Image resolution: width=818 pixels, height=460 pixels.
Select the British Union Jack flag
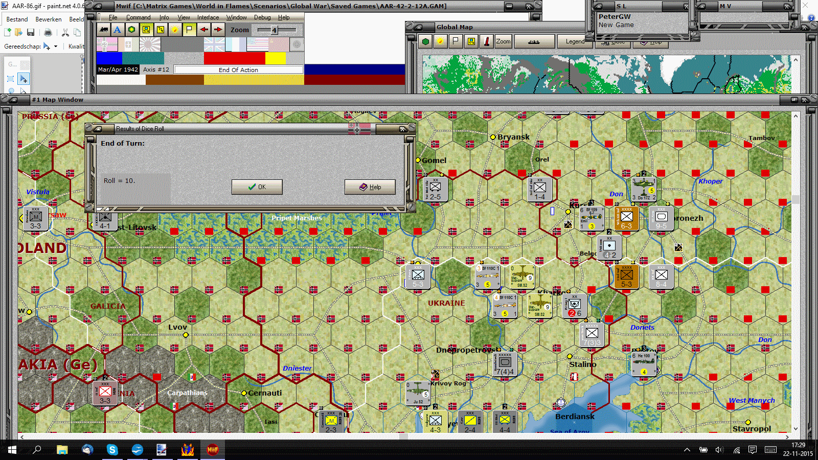[x=214, y=45]
